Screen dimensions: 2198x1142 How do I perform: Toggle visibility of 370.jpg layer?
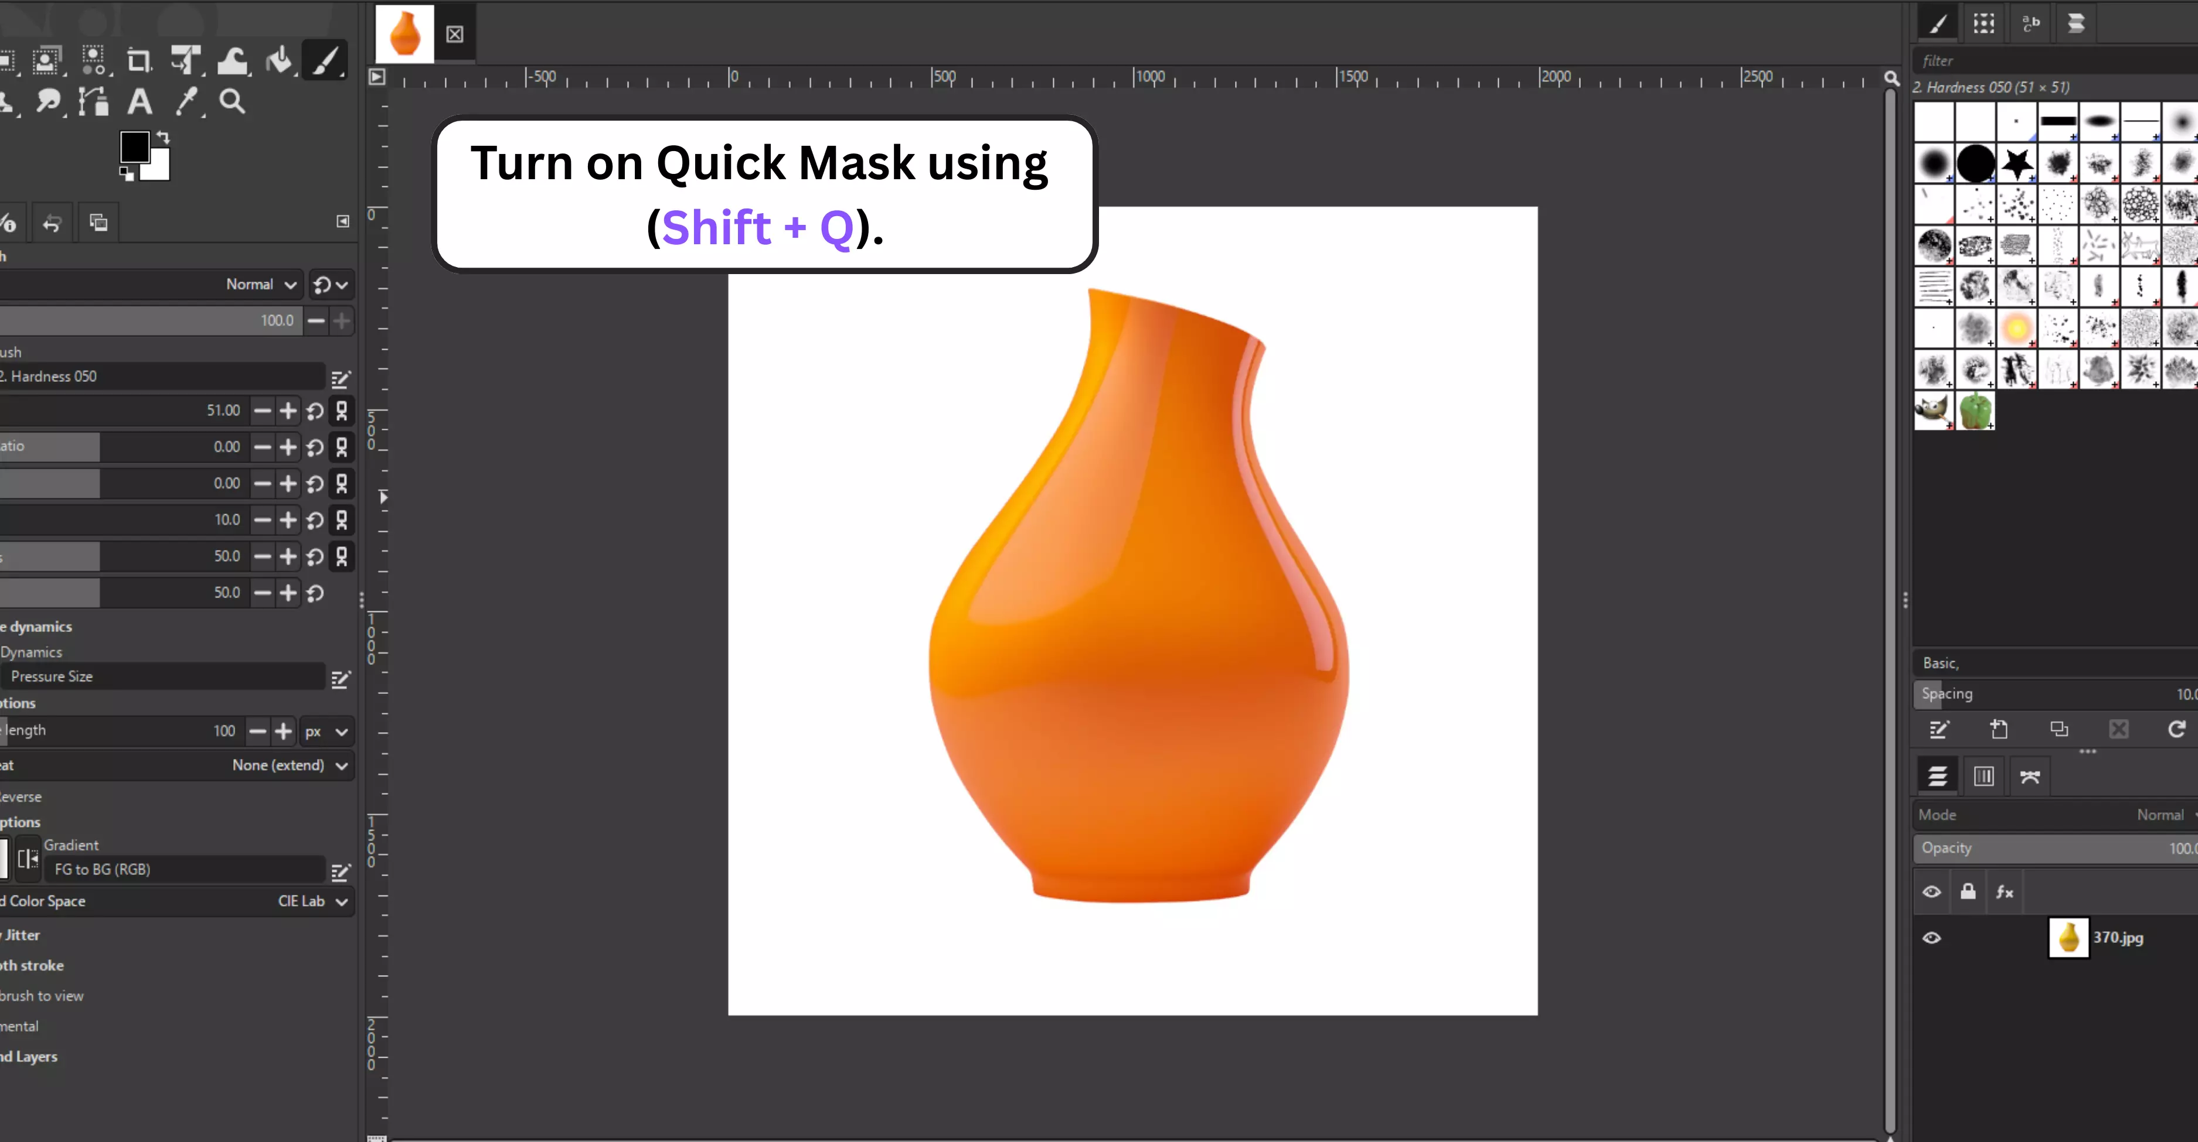[1932, 938]
